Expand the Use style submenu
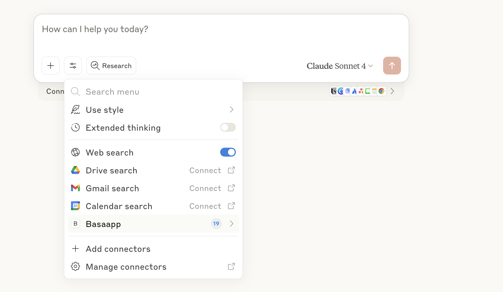The image size is (503, 292). tap(231, 110)
